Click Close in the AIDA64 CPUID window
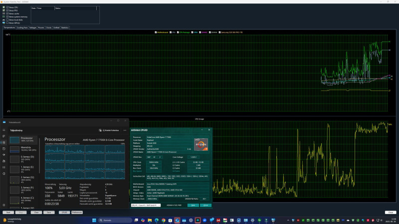Viewport: 399px width, 224px height. click(205, 205)
